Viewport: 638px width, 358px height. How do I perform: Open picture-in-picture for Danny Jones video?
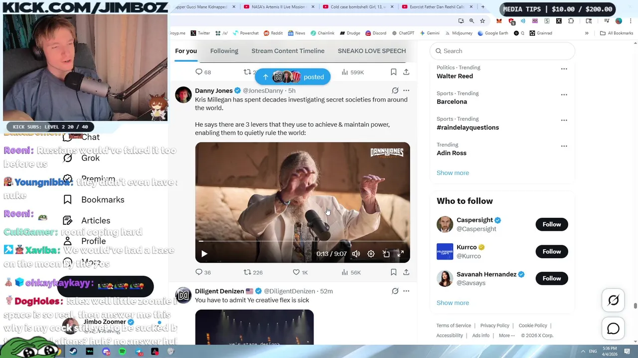386,254
